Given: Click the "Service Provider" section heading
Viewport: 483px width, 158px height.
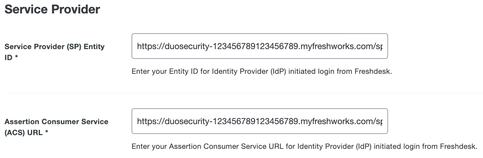Looking at the screenshot, I should [x=52, y=9].
